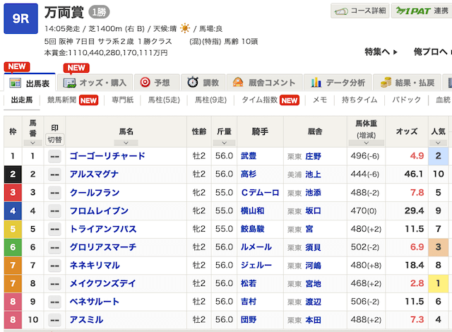The height and width of the screenshot is (332, 452).
Task: Open 厩舎コメント stable comments tab icon
Action: [x=238, y=83]
